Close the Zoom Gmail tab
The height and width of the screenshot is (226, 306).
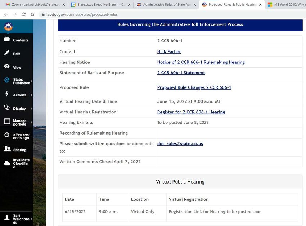pos(64,5)
